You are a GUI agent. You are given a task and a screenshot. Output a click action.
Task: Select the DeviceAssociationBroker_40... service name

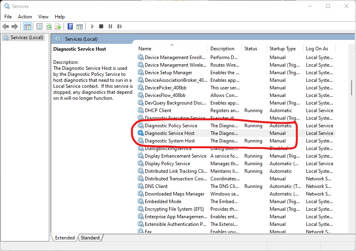(176, 80)
